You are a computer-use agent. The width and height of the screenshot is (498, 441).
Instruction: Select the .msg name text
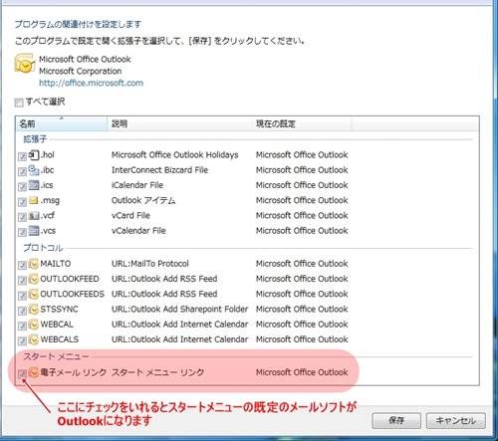coord(50,200)
